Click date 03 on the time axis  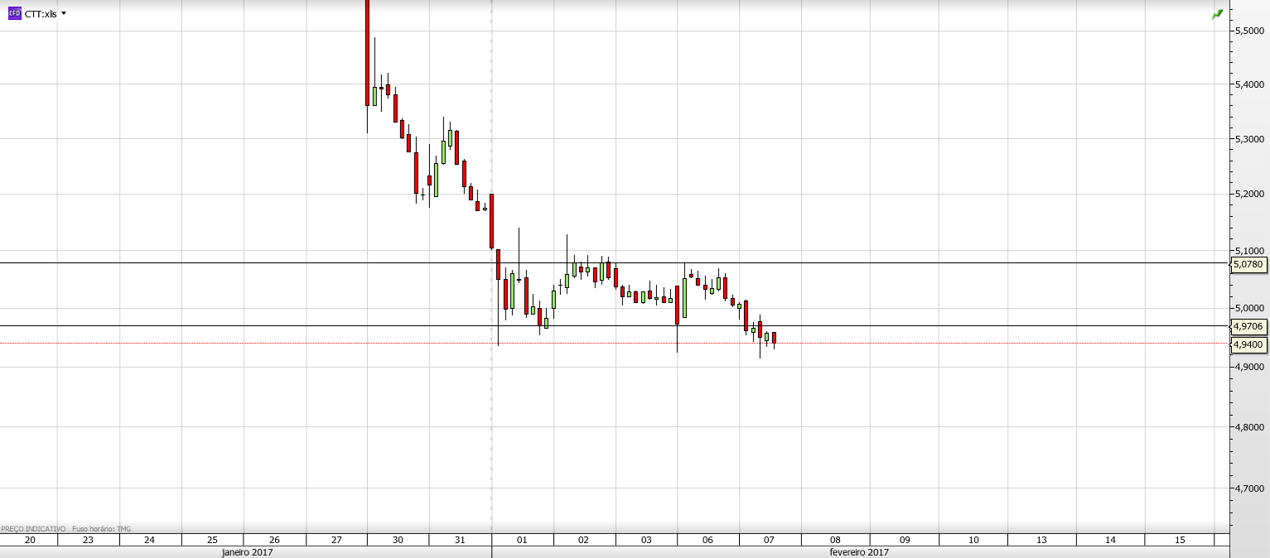click(646, 540)
